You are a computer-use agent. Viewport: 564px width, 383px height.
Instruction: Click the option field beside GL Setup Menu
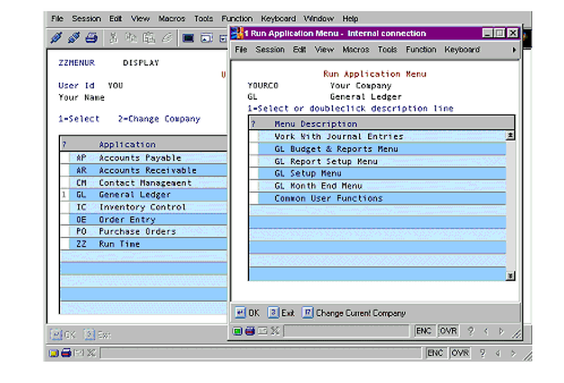pos(254,173)
